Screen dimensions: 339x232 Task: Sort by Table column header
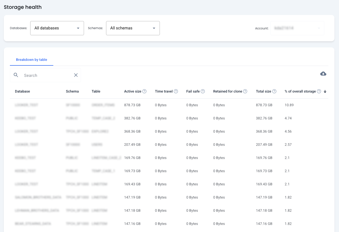pyautogui.click(x=96, y=91)
